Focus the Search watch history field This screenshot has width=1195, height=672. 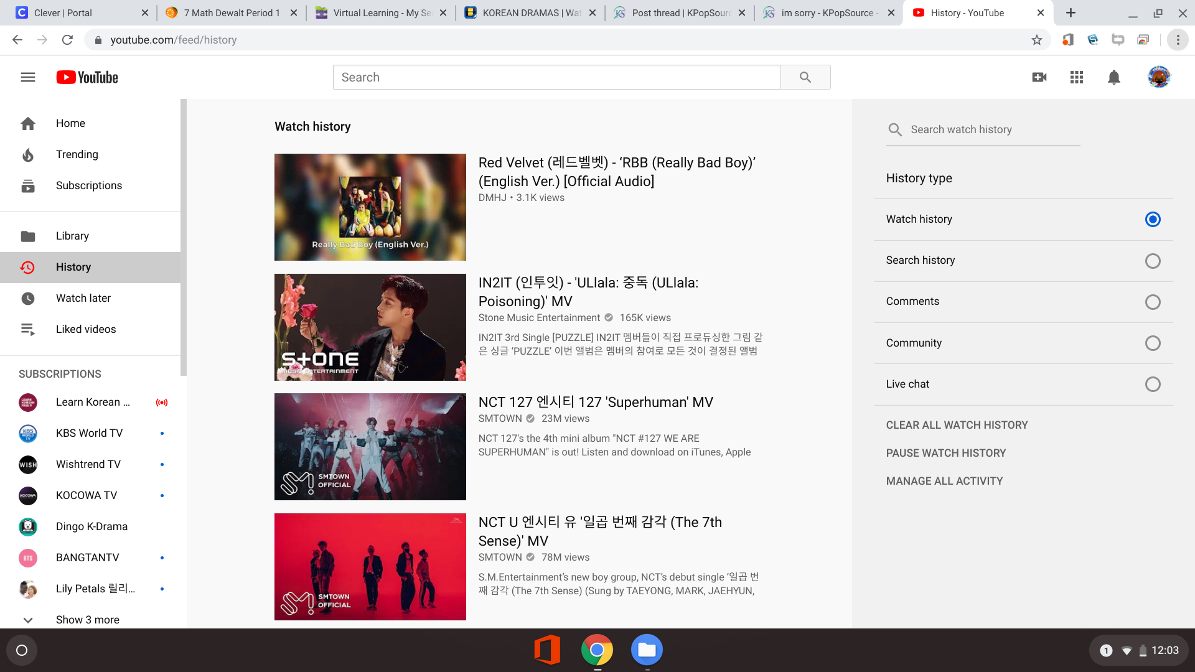point(995,129)
